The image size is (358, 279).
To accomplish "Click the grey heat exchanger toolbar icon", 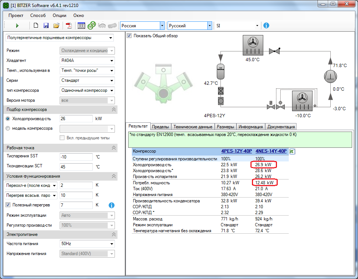I will (112, 25).
